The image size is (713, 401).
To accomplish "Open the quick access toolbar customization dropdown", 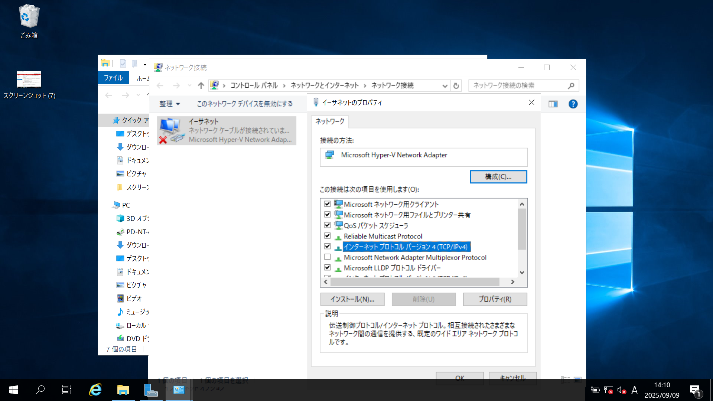I will [x=145, y=63].
